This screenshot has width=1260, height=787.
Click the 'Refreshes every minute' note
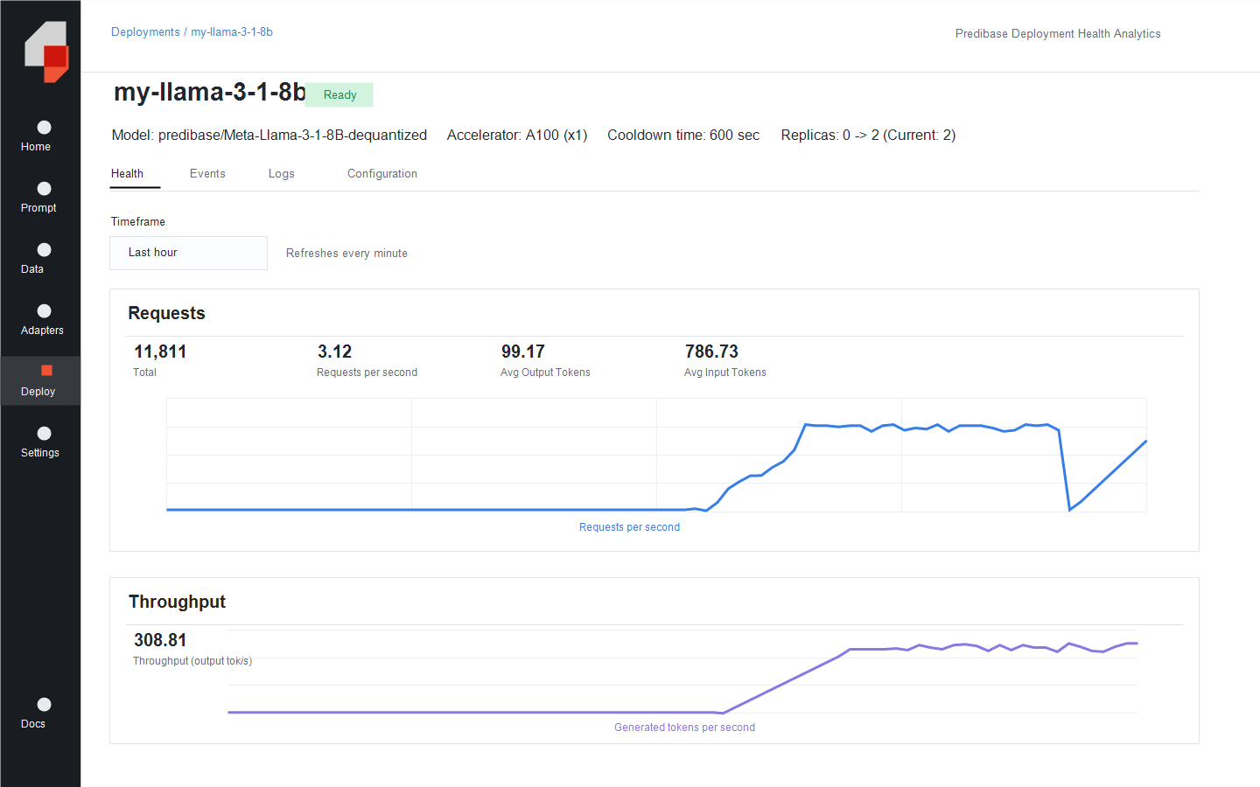346,254
